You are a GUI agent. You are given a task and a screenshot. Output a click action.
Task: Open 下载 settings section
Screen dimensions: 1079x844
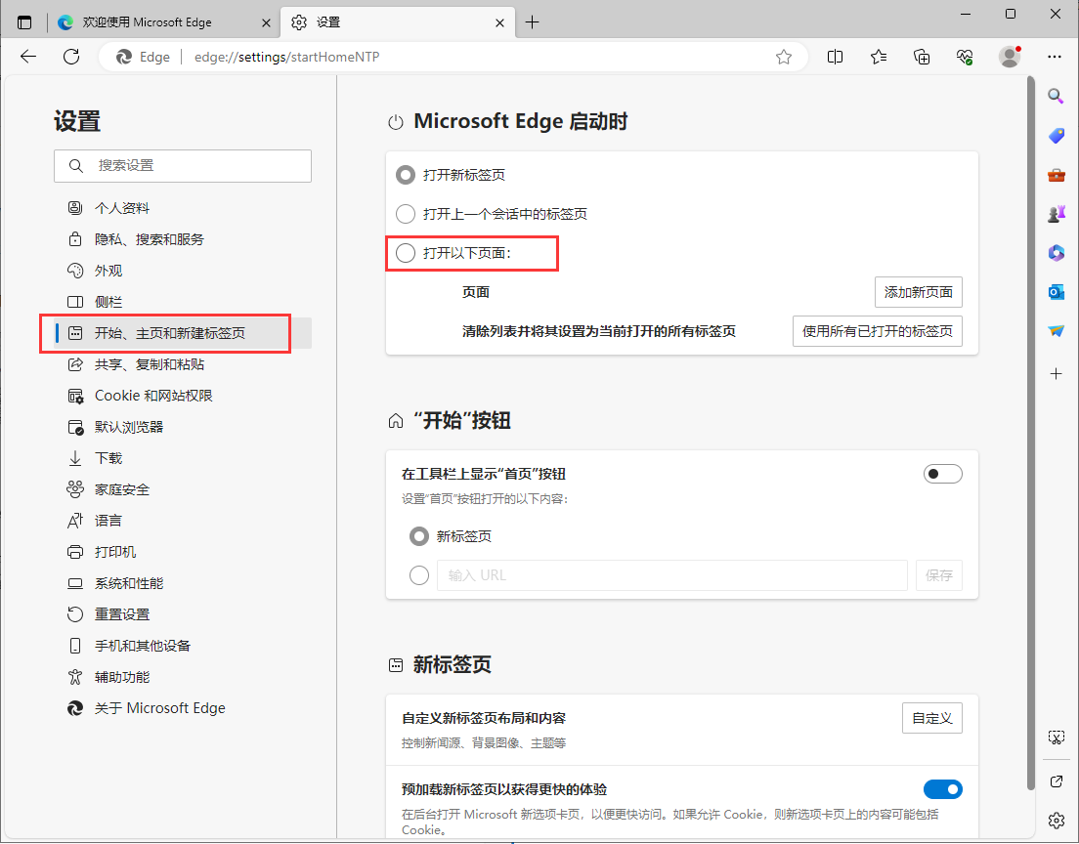tap(183, 458)
